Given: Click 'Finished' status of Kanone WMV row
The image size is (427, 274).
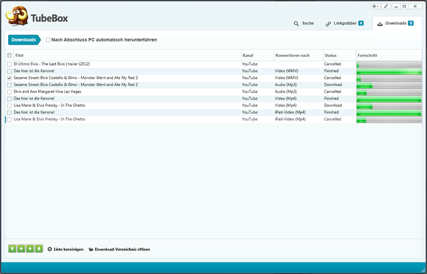Looking at the screenshot, I should pos(331,71).
